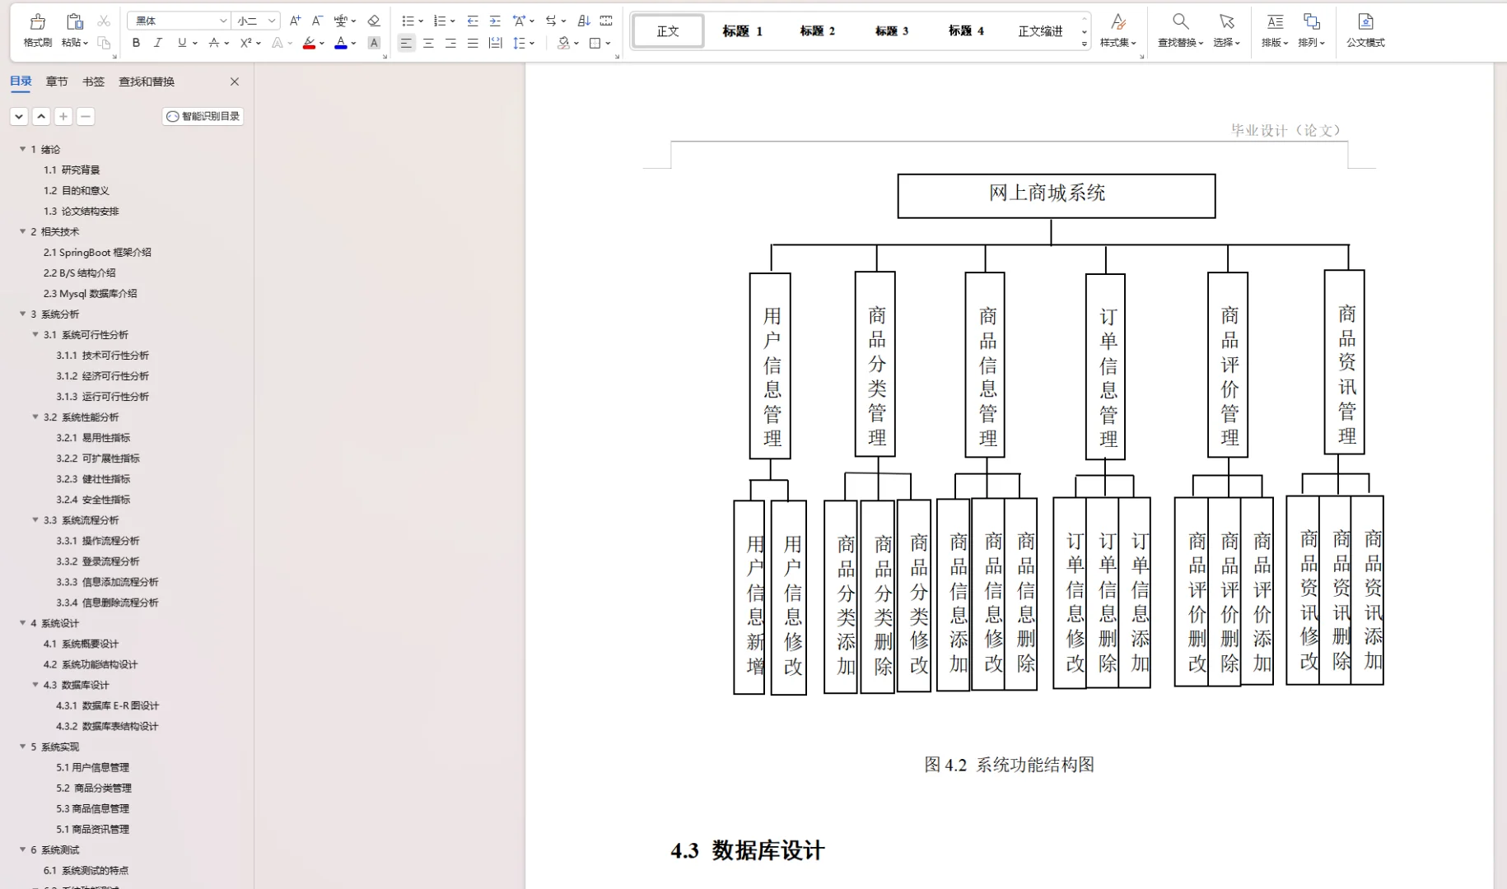Clear formatting with the eraser icon
The image size is (1507, 889).
point(373,20)
